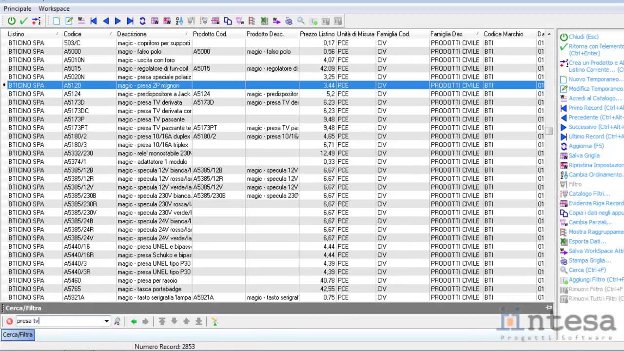The width and height of the screenshot is (624, 351).
Task: Click the Salva WorkSpace toolbar icon
Action: [276, 21]
